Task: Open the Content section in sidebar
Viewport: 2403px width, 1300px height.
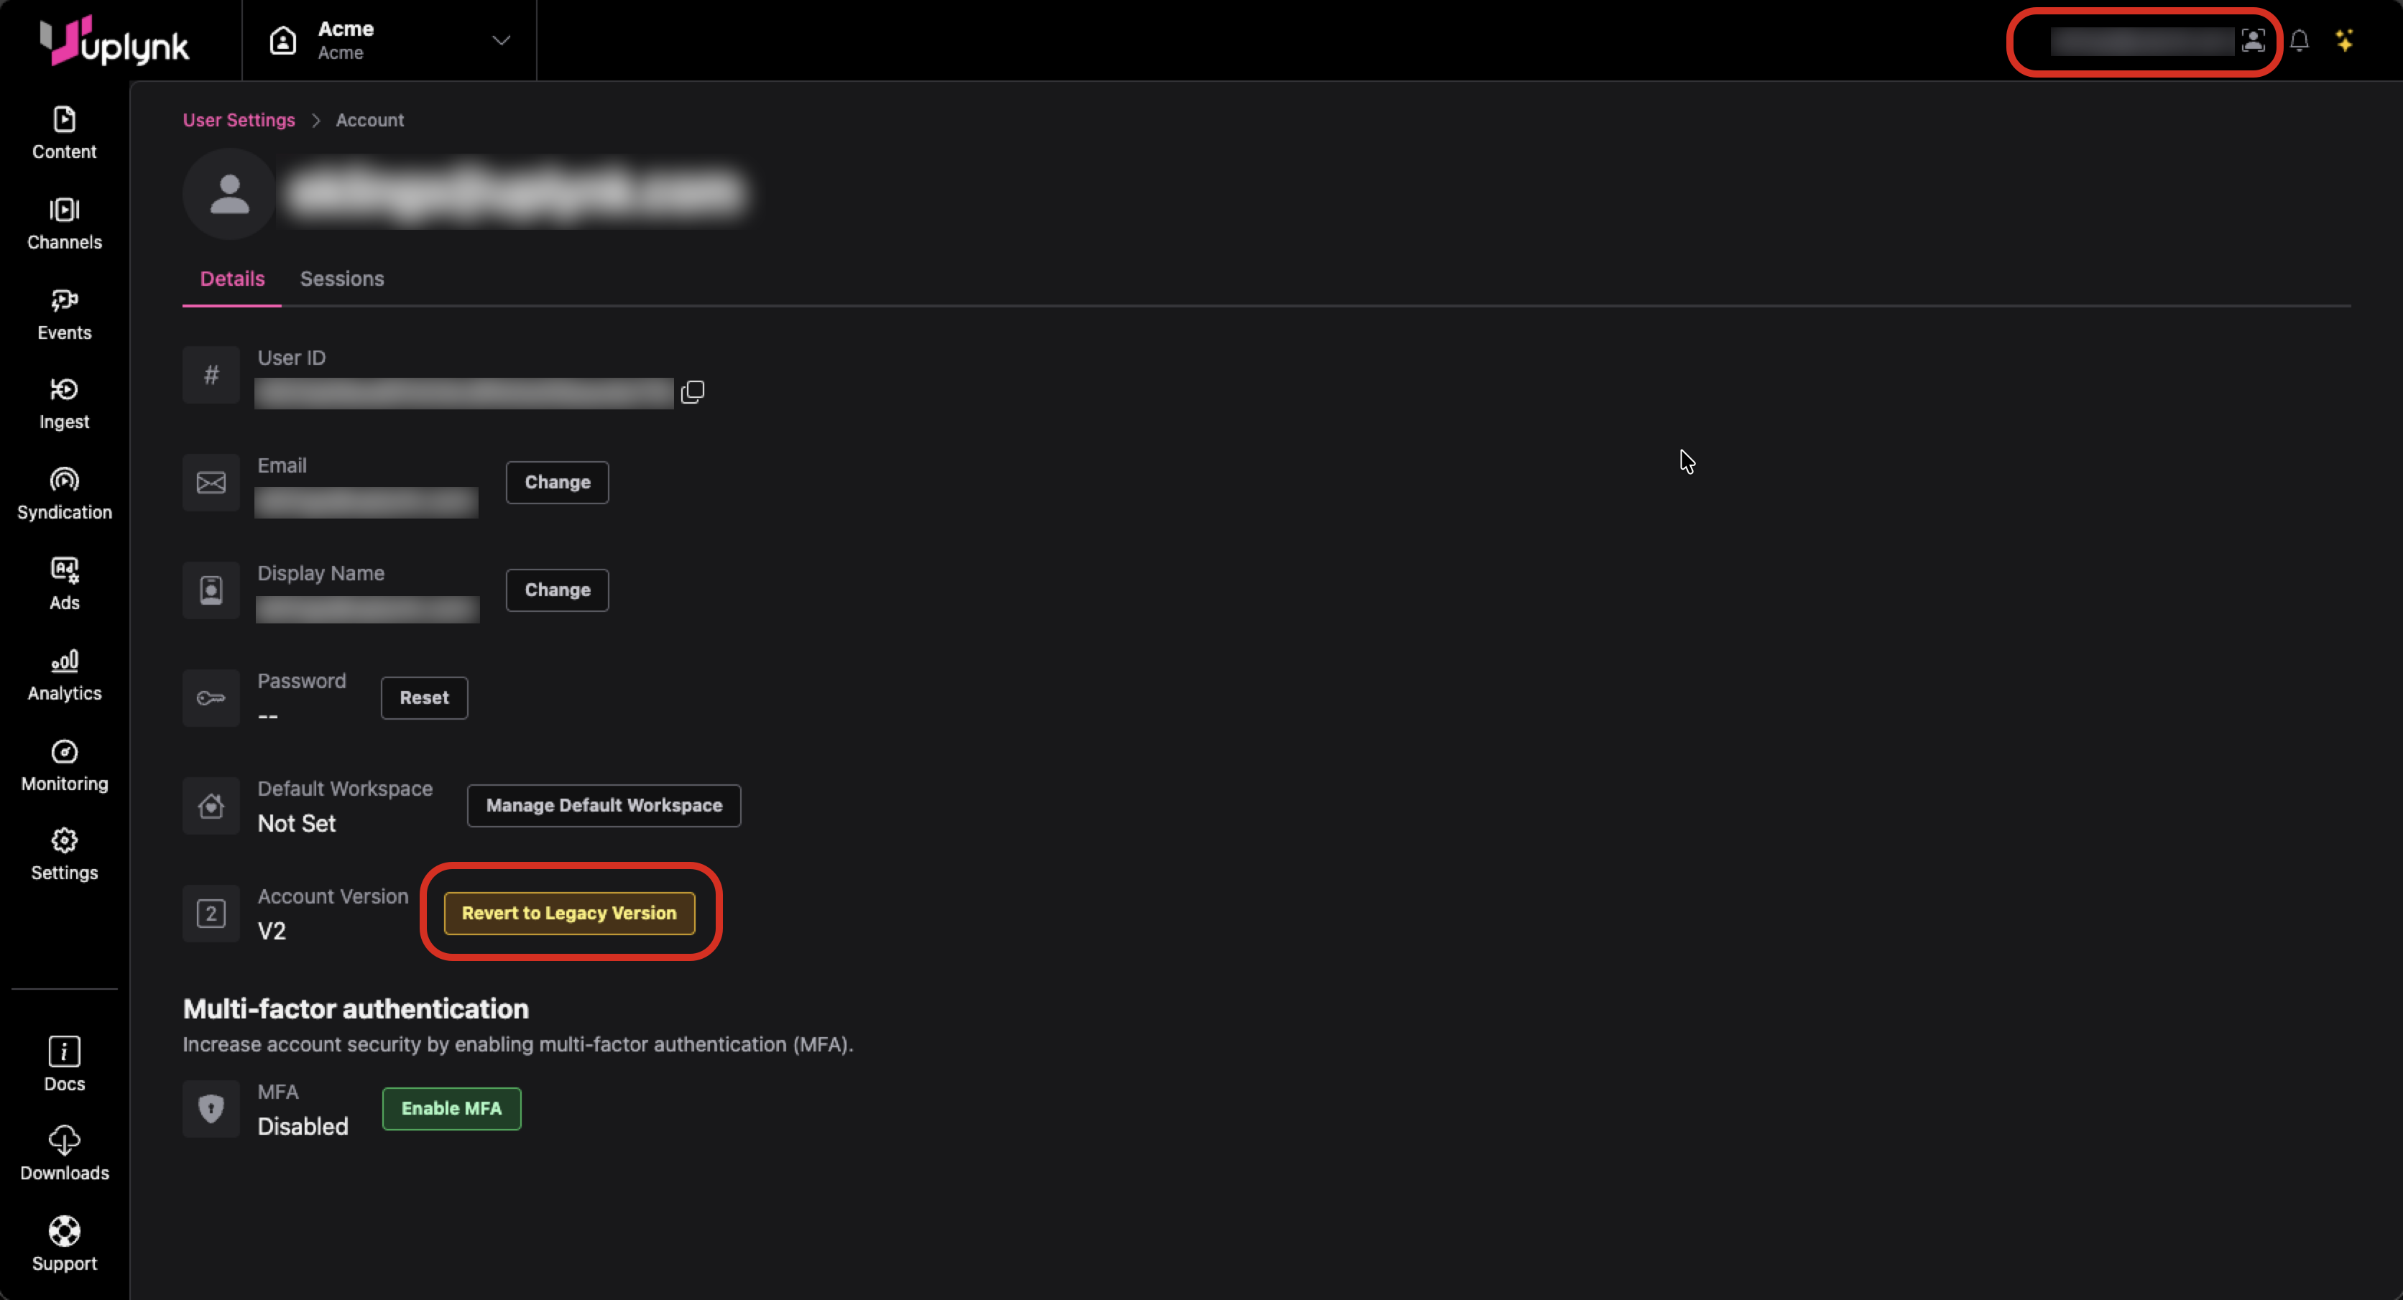Action: pos(63,134)
